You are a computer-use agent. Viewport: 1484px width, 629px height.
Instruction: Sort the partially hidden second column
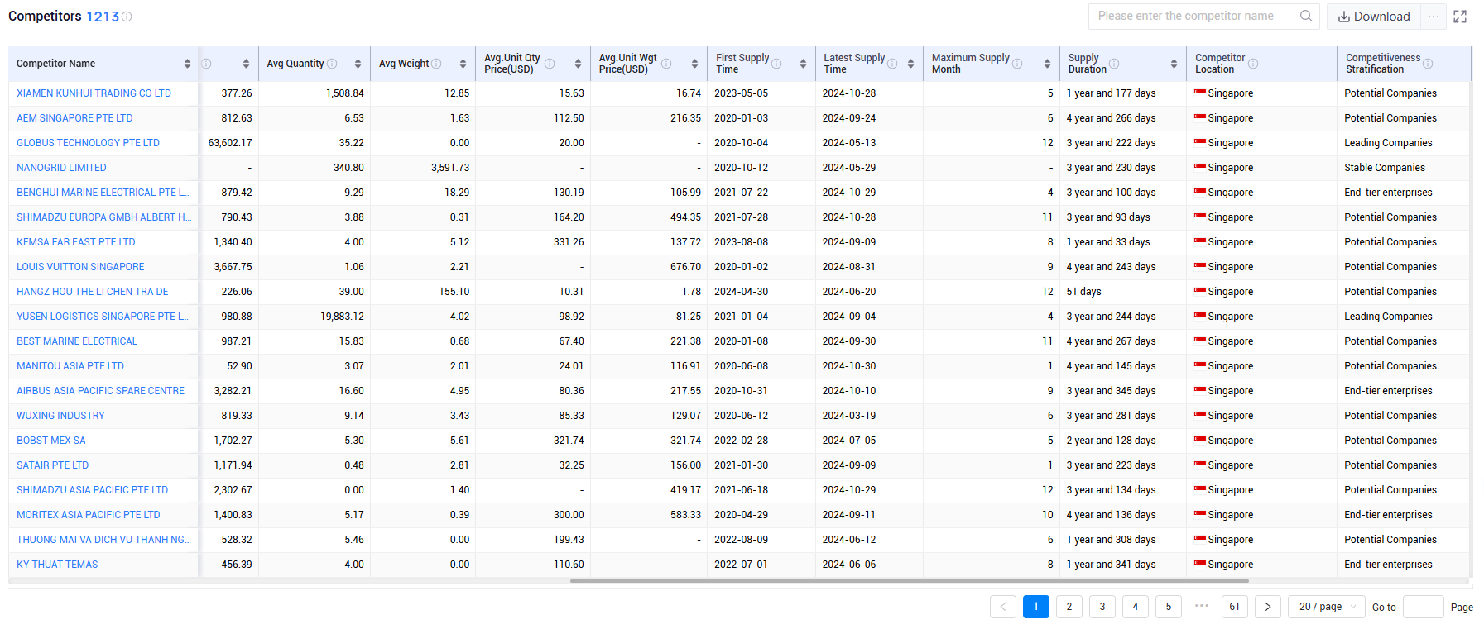246,64
